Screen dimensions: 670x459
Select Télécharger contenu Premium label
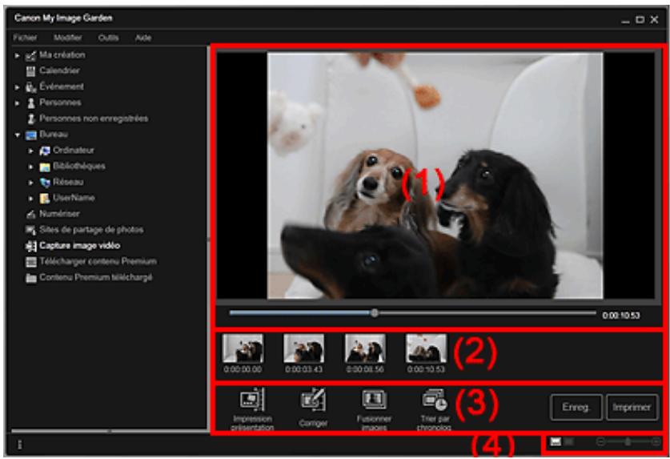(98, 261)
